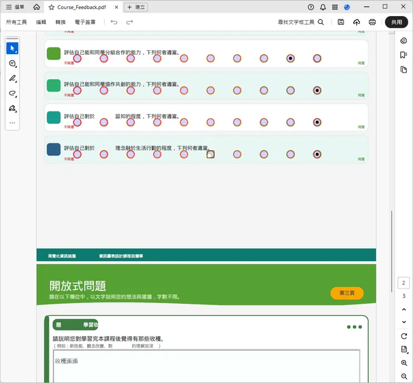Screen dimensions: 413x383
Task: Open more tools ellipsis in quick toolbar
Action: [12, 123]
